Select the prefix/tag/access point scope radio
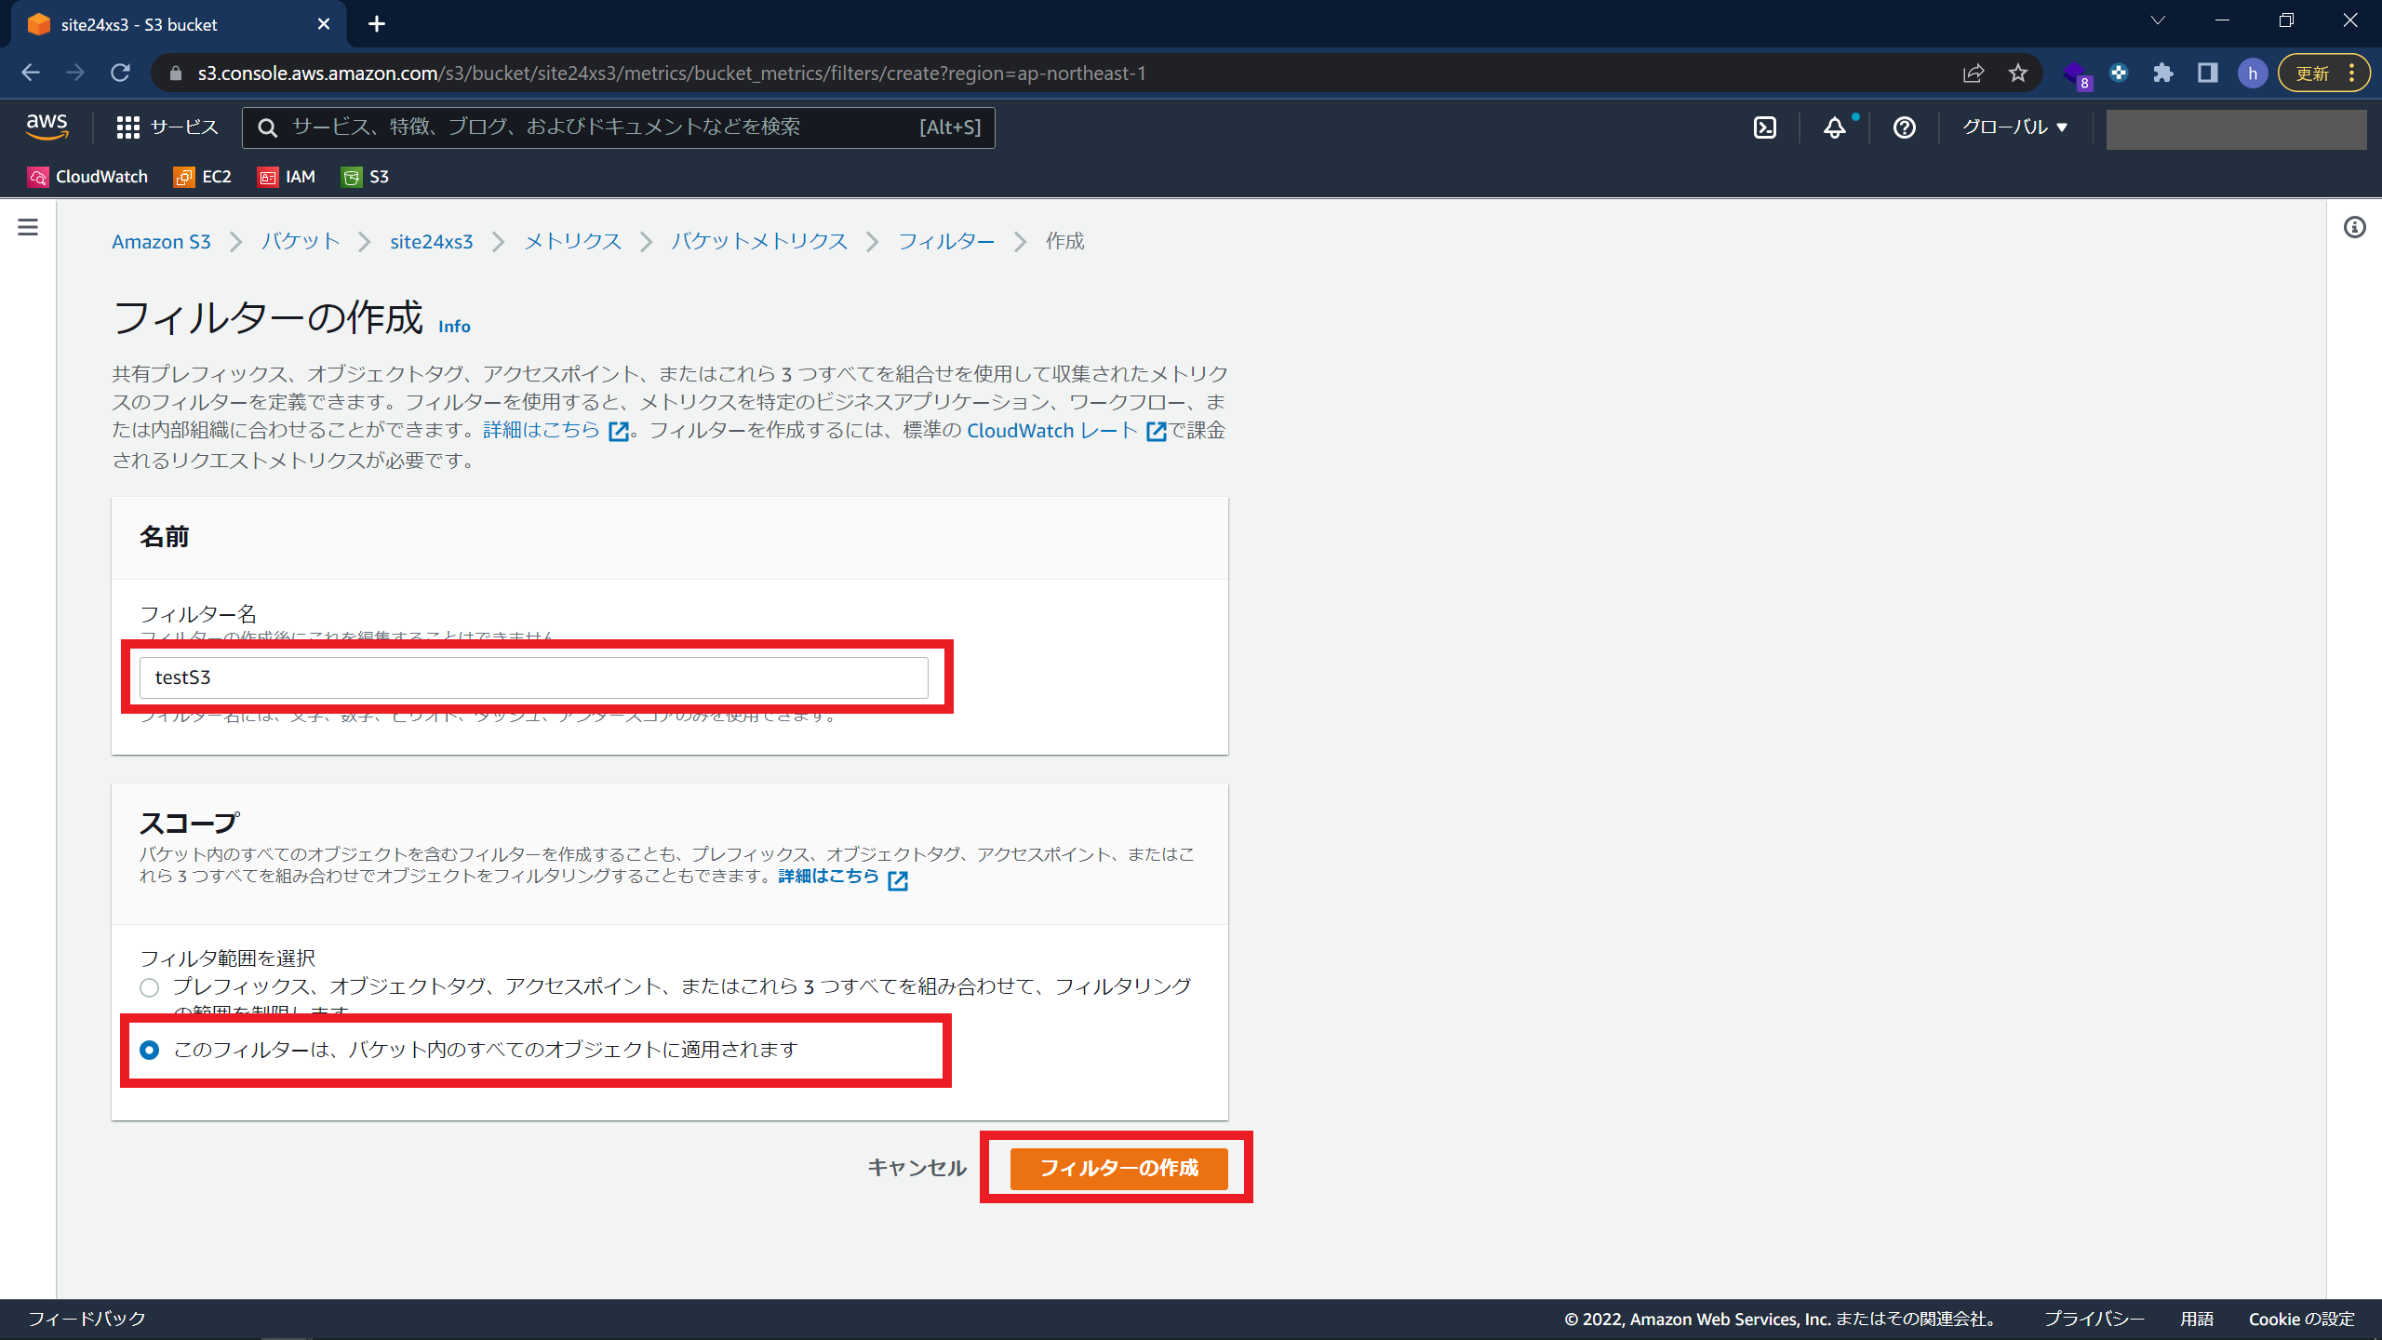The height and width of the screenshot is (1340, 2382). [x=149, y=987]
